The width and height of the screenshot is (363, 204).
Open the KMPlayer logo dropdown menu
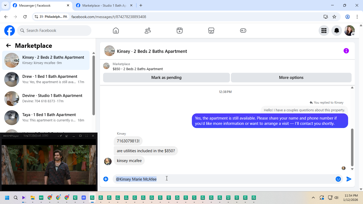(12, 136)
